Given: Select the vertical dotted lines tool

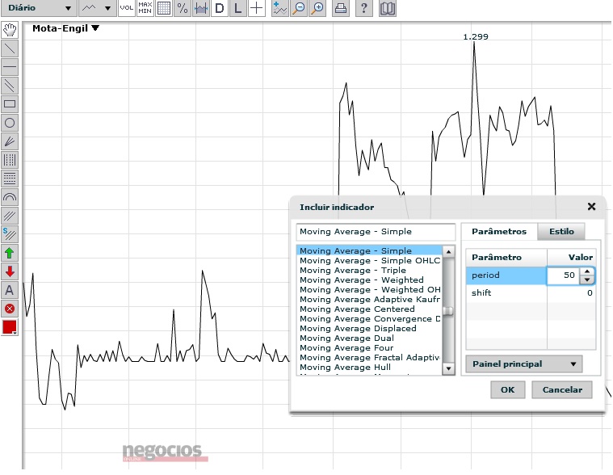Looking at the screenshot, I should coord(10,160).
